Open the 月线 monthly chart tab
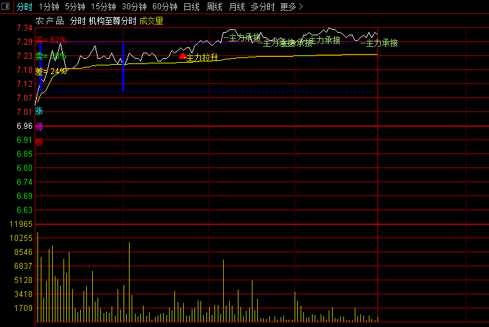 236,7
